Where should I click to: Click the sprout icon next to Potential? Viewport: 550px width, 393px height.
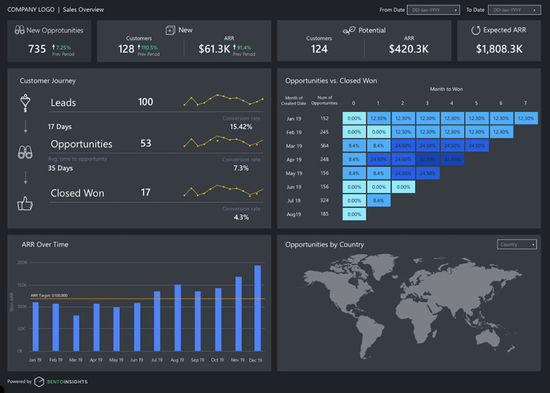tap(349, 30)
